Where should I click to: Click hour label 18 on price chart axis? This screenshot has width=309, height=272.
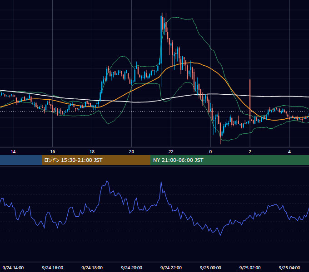click(92, 152)
